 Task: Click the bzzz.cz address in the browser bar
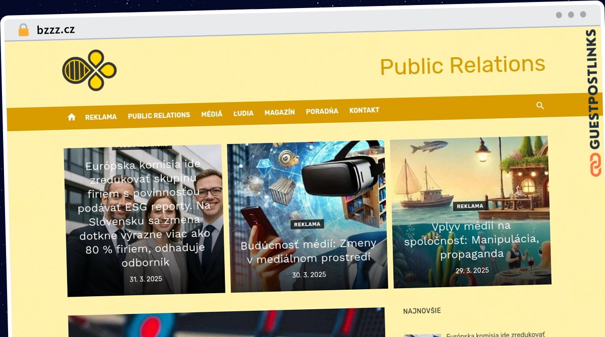(56, 30)
